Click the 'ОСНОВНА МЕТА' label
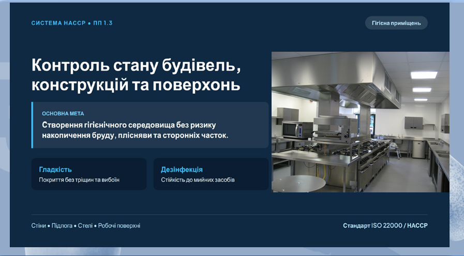Image resolution: width=464 pixels, height=256 pixels. pyautogui.click(x=63, y=114)
